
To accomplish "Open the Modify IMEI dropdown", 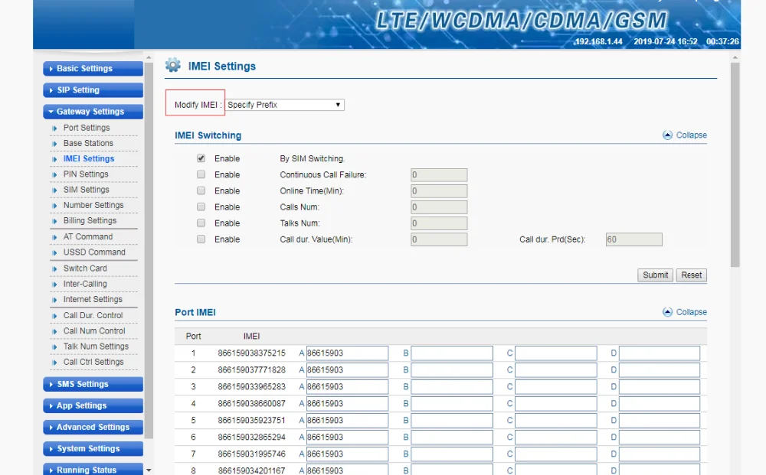I will coord(284,105).
